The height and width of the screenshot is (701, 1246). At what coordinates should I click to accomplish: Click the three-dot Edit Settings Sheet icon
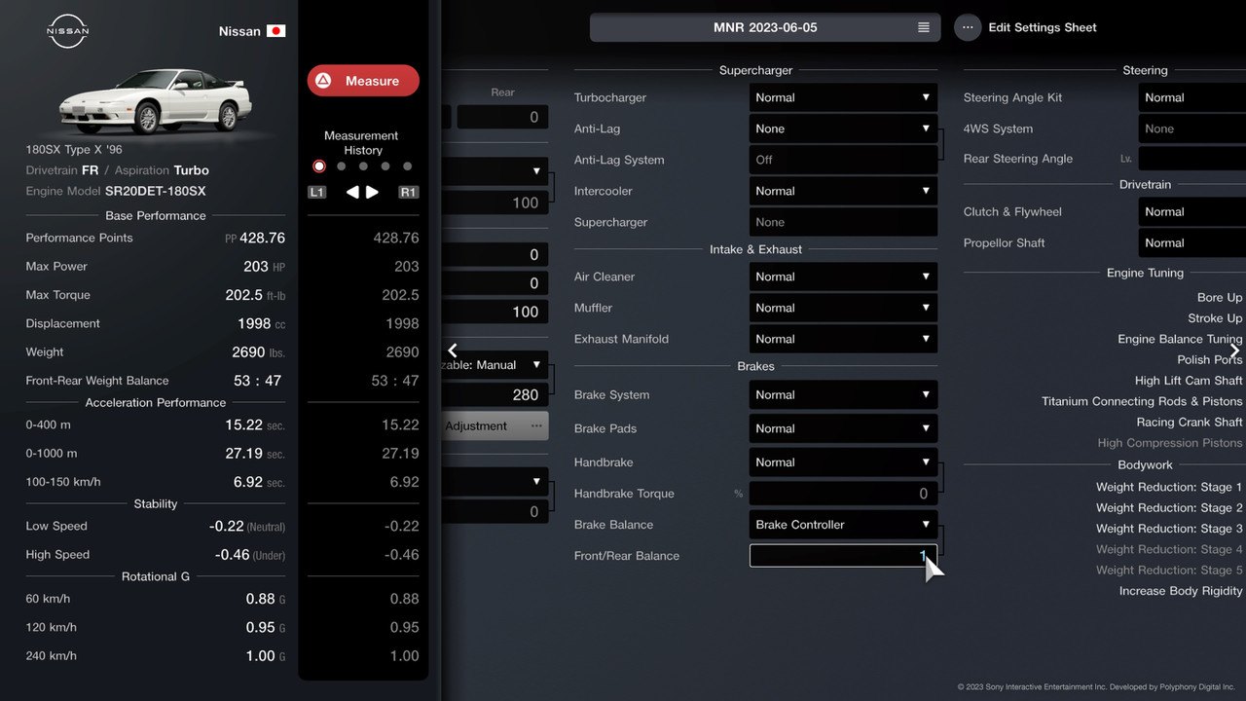point(968,27)
